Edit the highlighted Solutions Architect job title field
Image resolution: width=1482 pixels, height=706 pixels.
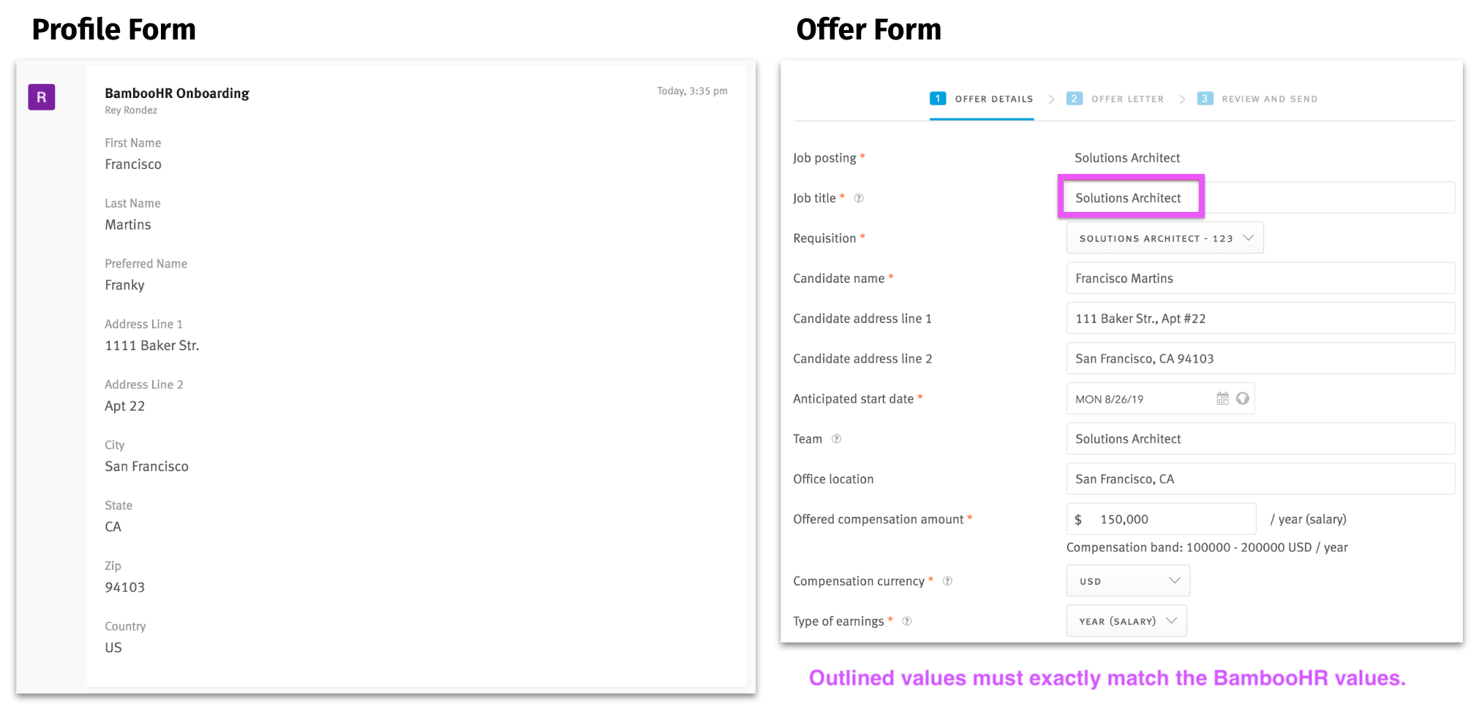coord(1131,197)
